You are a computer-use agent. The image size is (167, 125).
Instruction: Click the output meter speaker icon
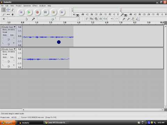pyautogui.click(x=74, y=15)
